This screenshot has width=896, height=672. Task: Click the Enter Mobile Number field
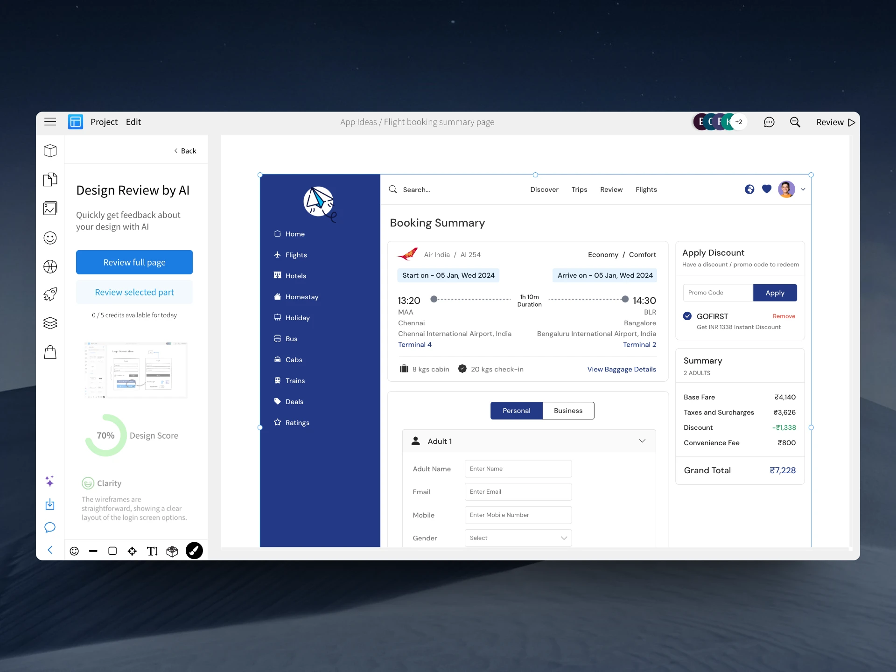(x=518, y=515)
